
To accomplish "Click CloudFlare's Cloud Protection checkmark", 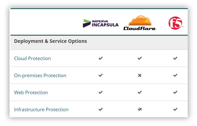I will (x=140, y=58).
